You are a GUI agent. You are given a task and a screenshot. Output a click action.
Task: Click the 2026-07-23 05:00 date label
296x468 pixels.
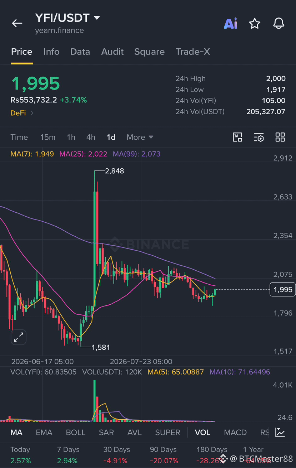141,362
